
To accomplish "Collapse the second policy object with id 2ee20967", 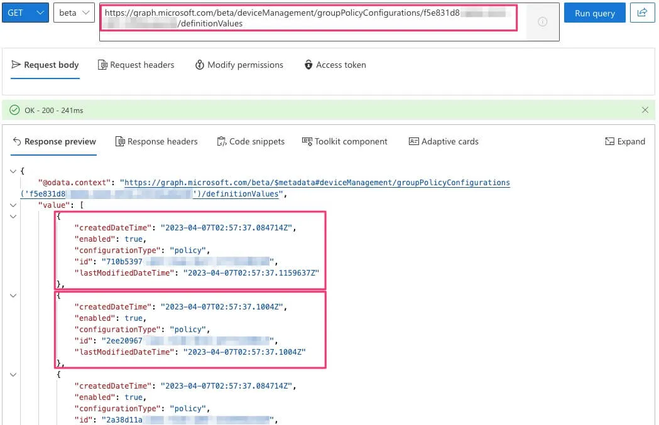I will point(14,295).
